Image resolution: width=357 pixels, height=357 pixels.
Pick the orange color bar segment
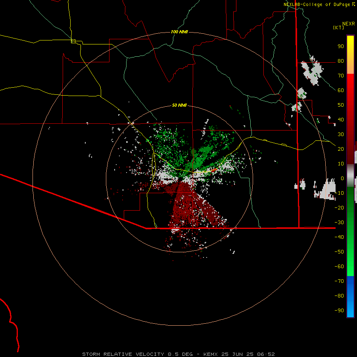(x=350, y=67)
